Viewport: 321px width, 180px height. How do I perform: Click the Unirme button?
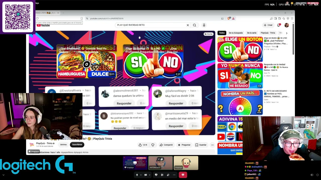pos(63,144)
